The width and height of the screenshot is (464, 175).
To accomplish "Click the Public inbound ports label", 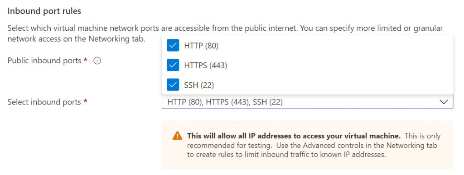I will [44, 61].
